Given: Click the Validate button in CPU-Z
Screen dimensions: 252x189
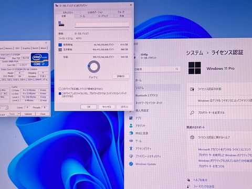Looking at the screenshot, I should [x=28, y=114].
